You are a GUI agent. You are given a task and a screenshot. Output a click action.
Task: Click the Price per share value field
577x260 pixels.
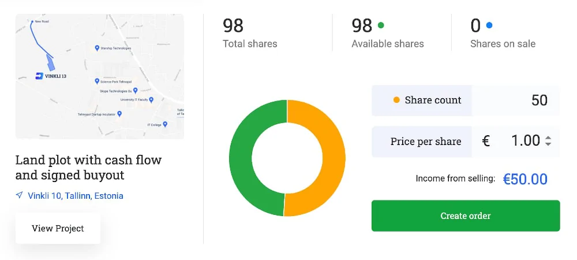[x=515, y=142]
